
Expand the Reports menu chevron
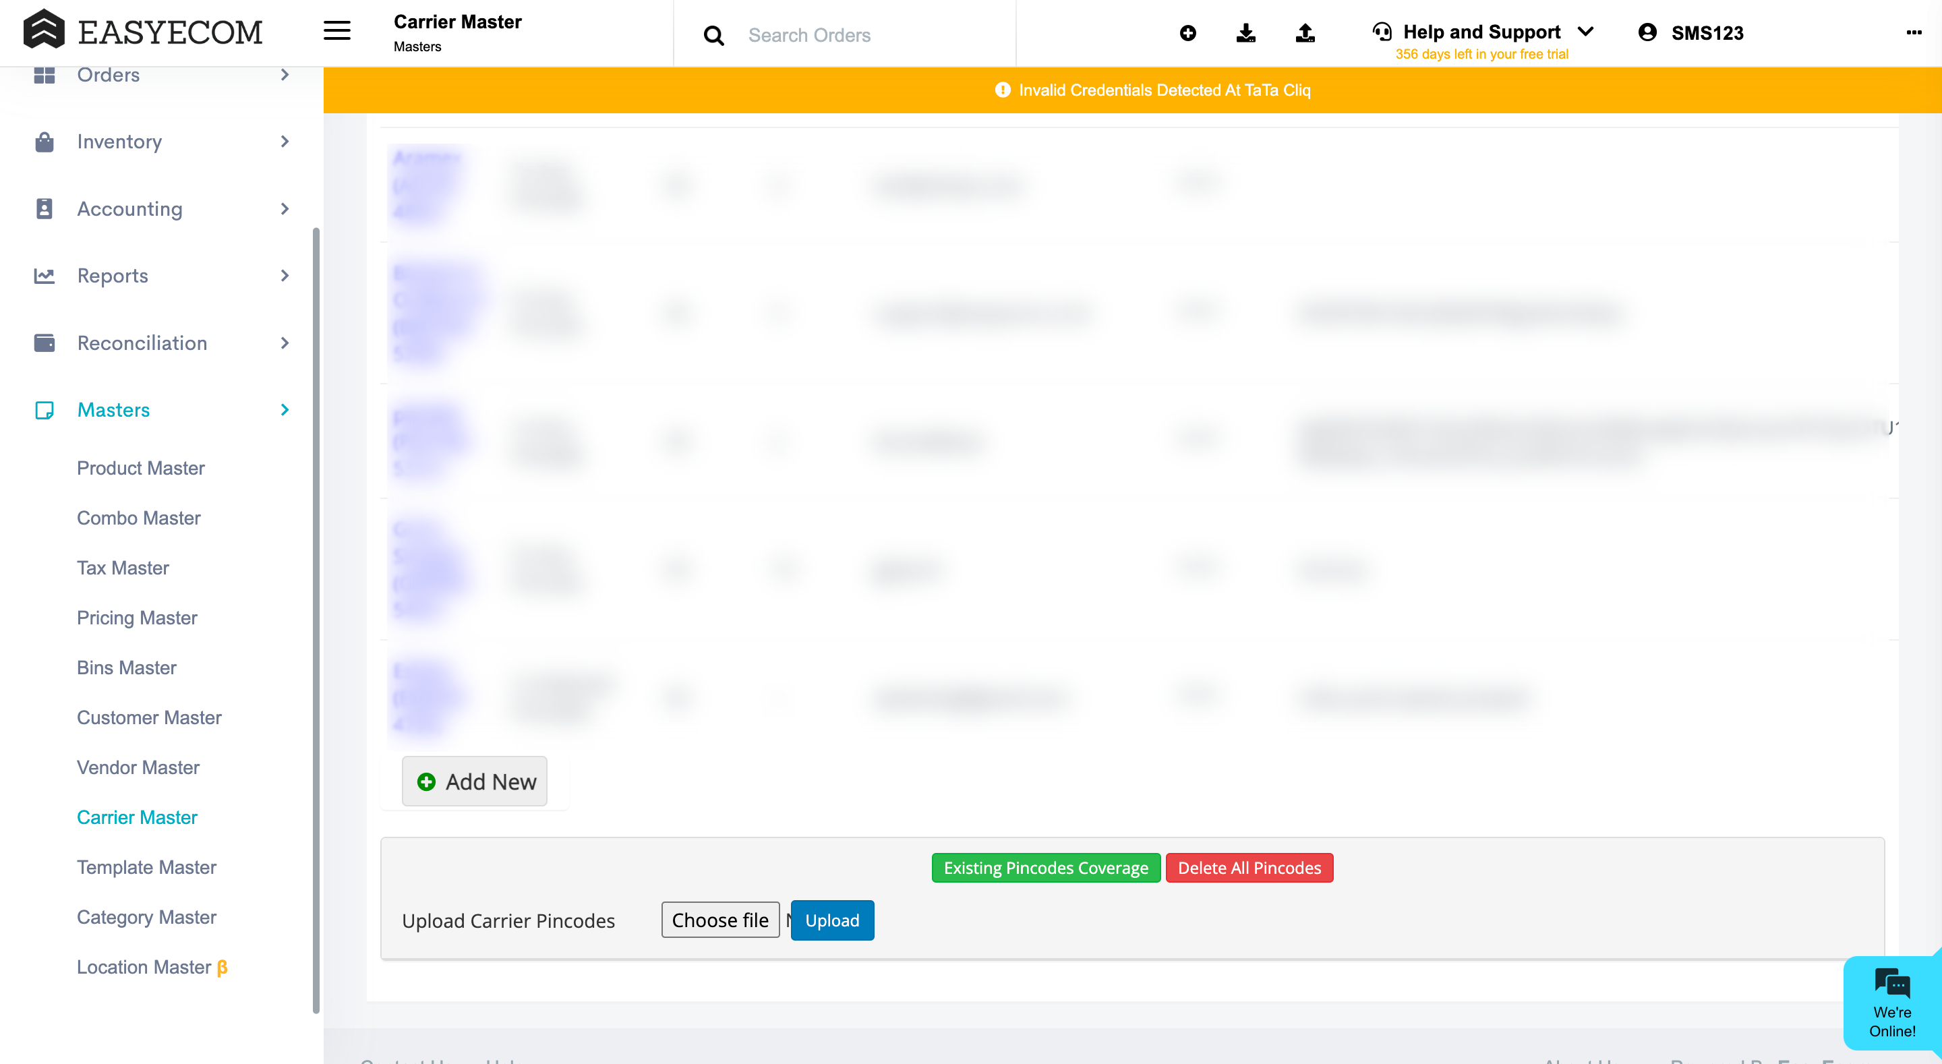click(x=285, y=276)
